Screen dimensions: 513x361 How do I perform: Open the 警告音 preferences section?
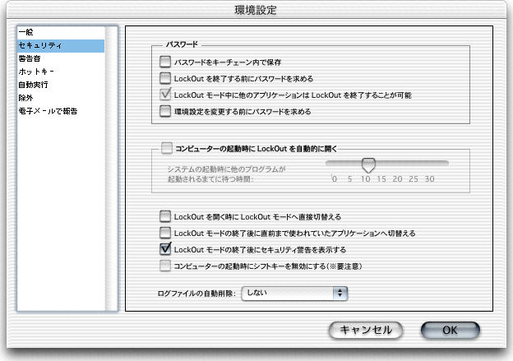tap(61, 58)
